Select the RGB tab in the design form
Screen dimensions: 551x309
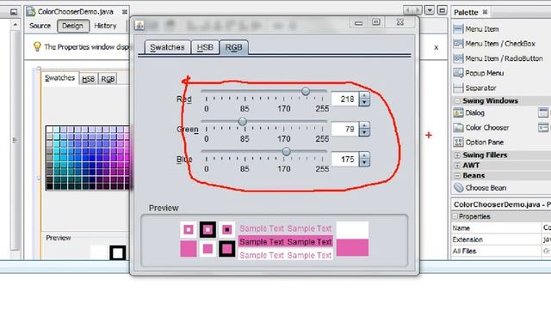tap(108, 79)
